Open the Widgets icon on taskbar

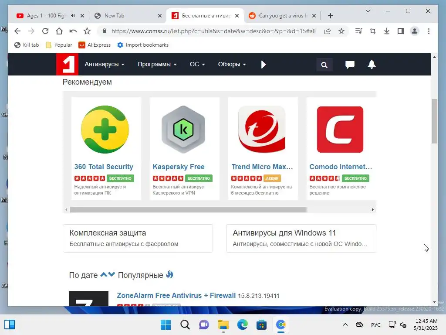point(10,325)
